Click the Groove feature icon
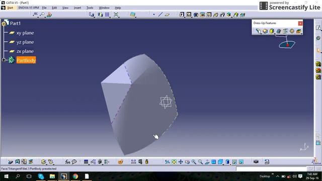 (202, 15)
